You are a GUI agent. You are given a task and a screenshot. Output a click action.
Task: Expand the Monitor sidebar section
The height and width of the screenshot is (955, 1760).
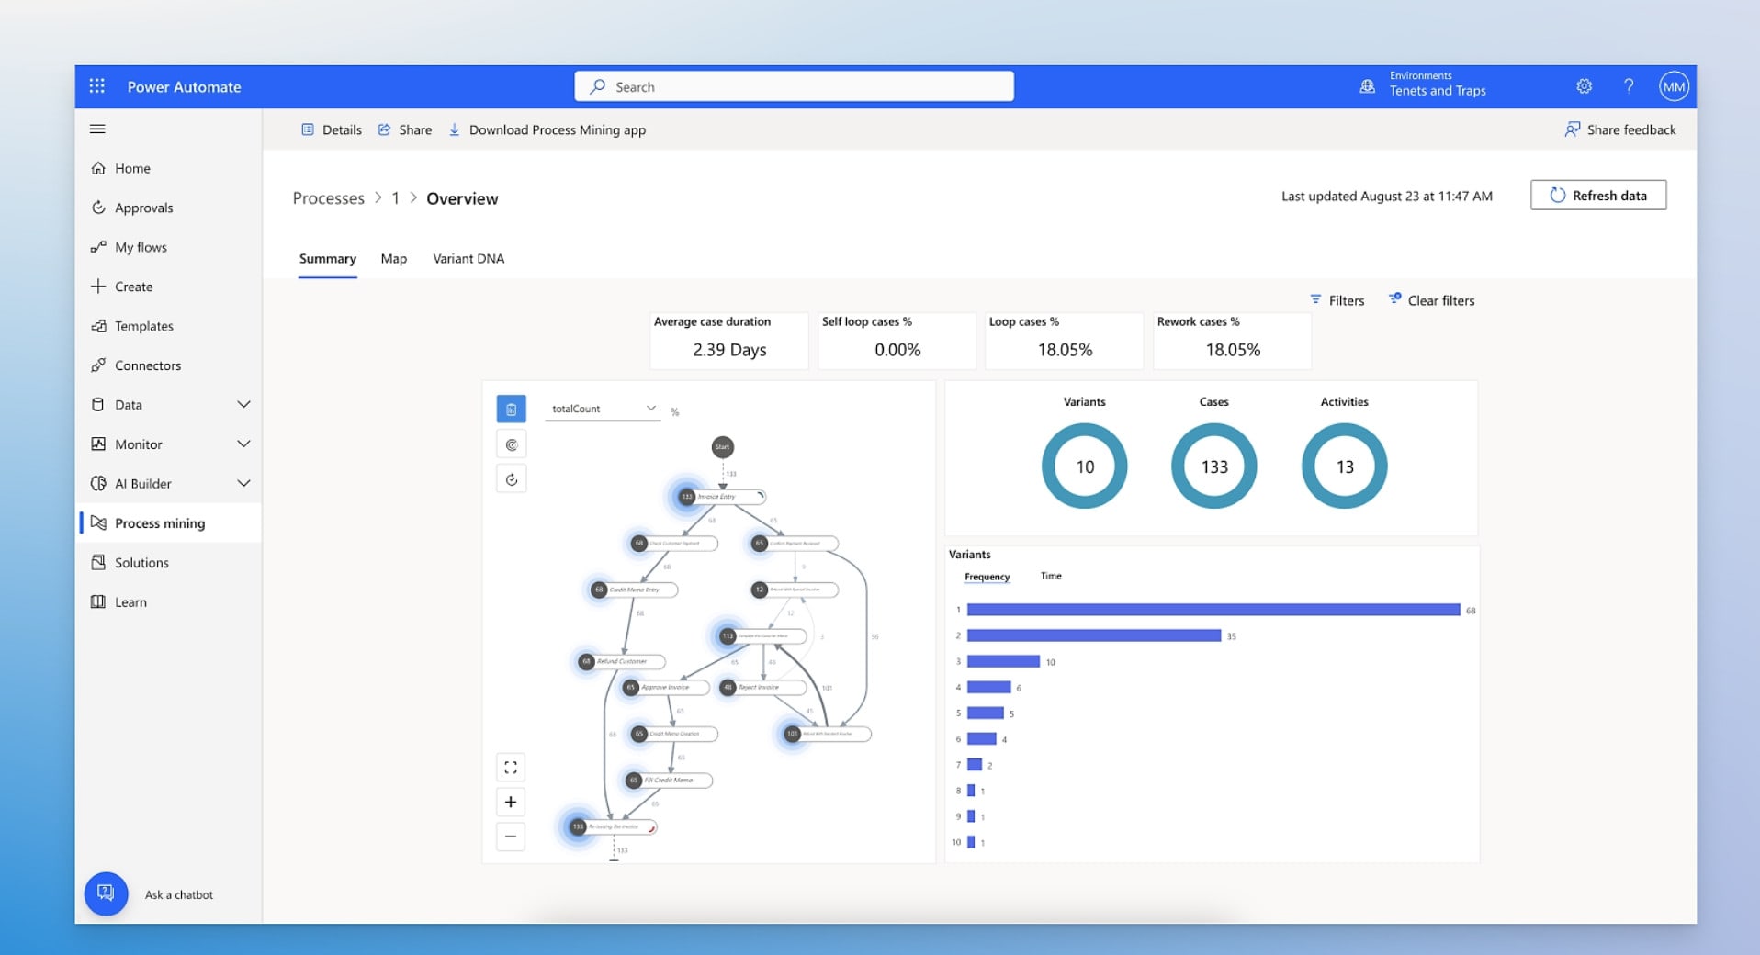243,444
